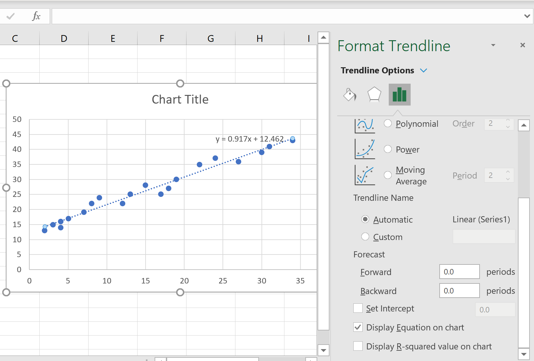The image size is (534, 361).
Task: Select the Polynomial trendline radio button
Action: pyautogui.click(x=388, y=124)
